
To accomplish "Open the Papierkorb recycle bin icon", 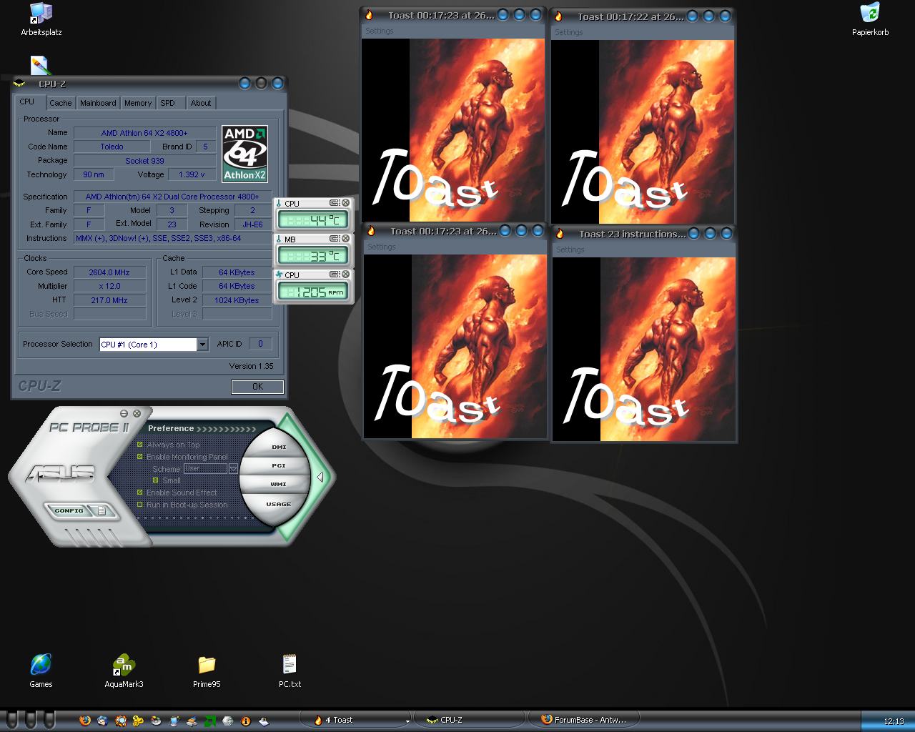I will click(870, 19).
